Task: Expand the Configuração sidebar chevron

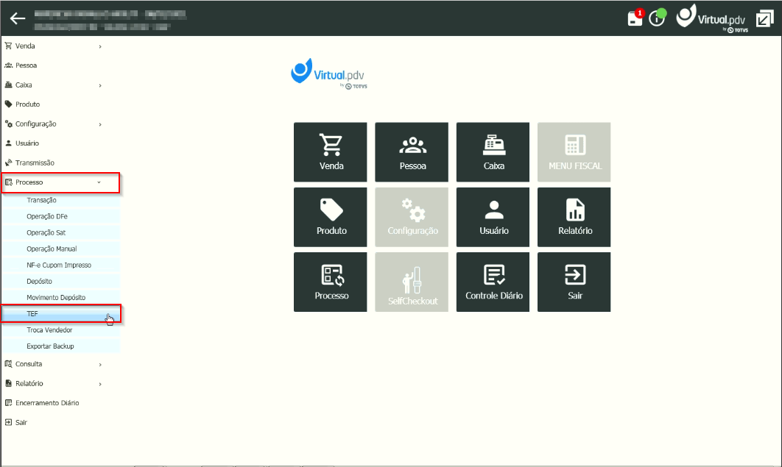Action: (x=100, y=124)
